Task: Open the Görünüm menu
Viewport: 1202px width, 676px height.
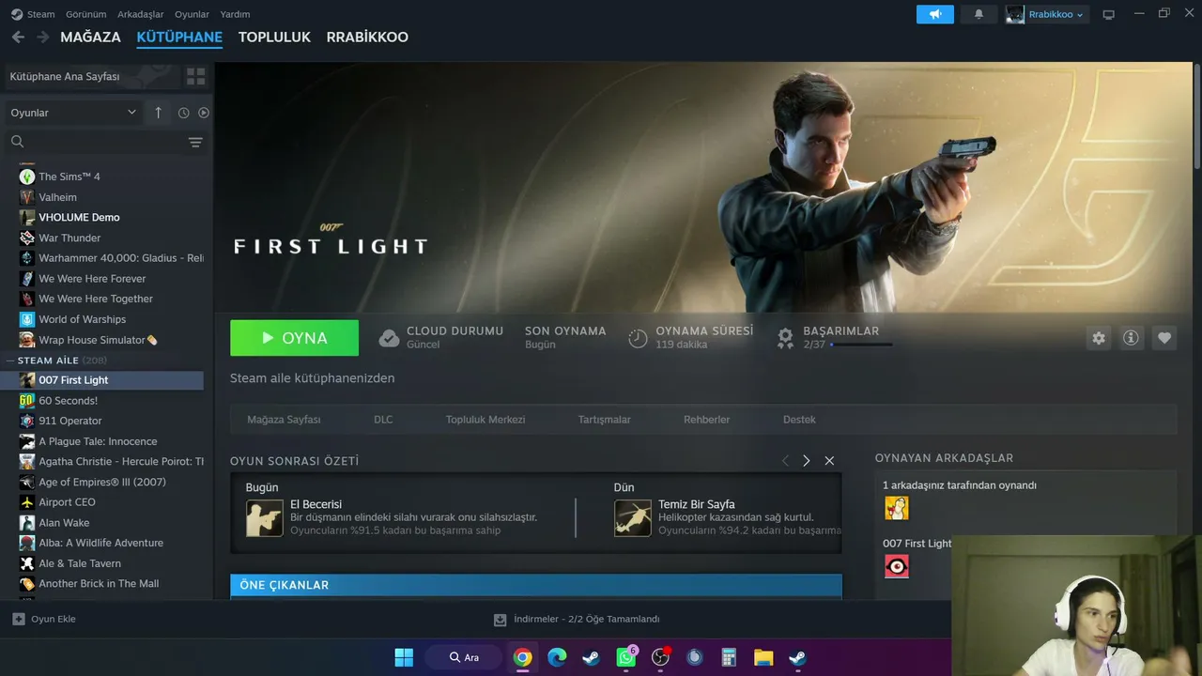Action: [x=85, y=14]
